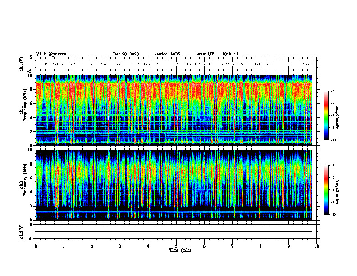Click the "Time (min)" axis title

tap(180, 250)
